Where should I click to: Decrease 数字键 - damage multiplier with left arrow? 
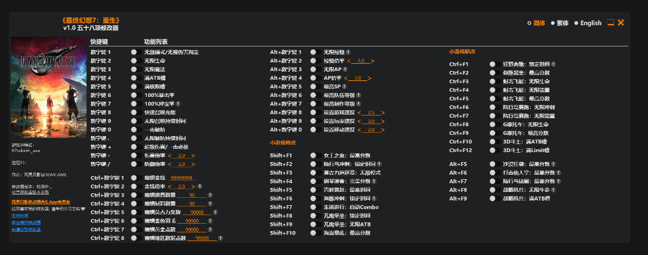[x=169, y=156]
